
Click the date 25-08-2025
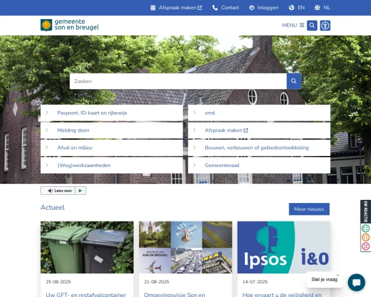[x=58, y=282]
